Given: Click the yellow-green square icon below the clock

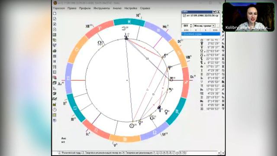Looking at the screenshot, I should pyautogui.click(x=55, y=115).
